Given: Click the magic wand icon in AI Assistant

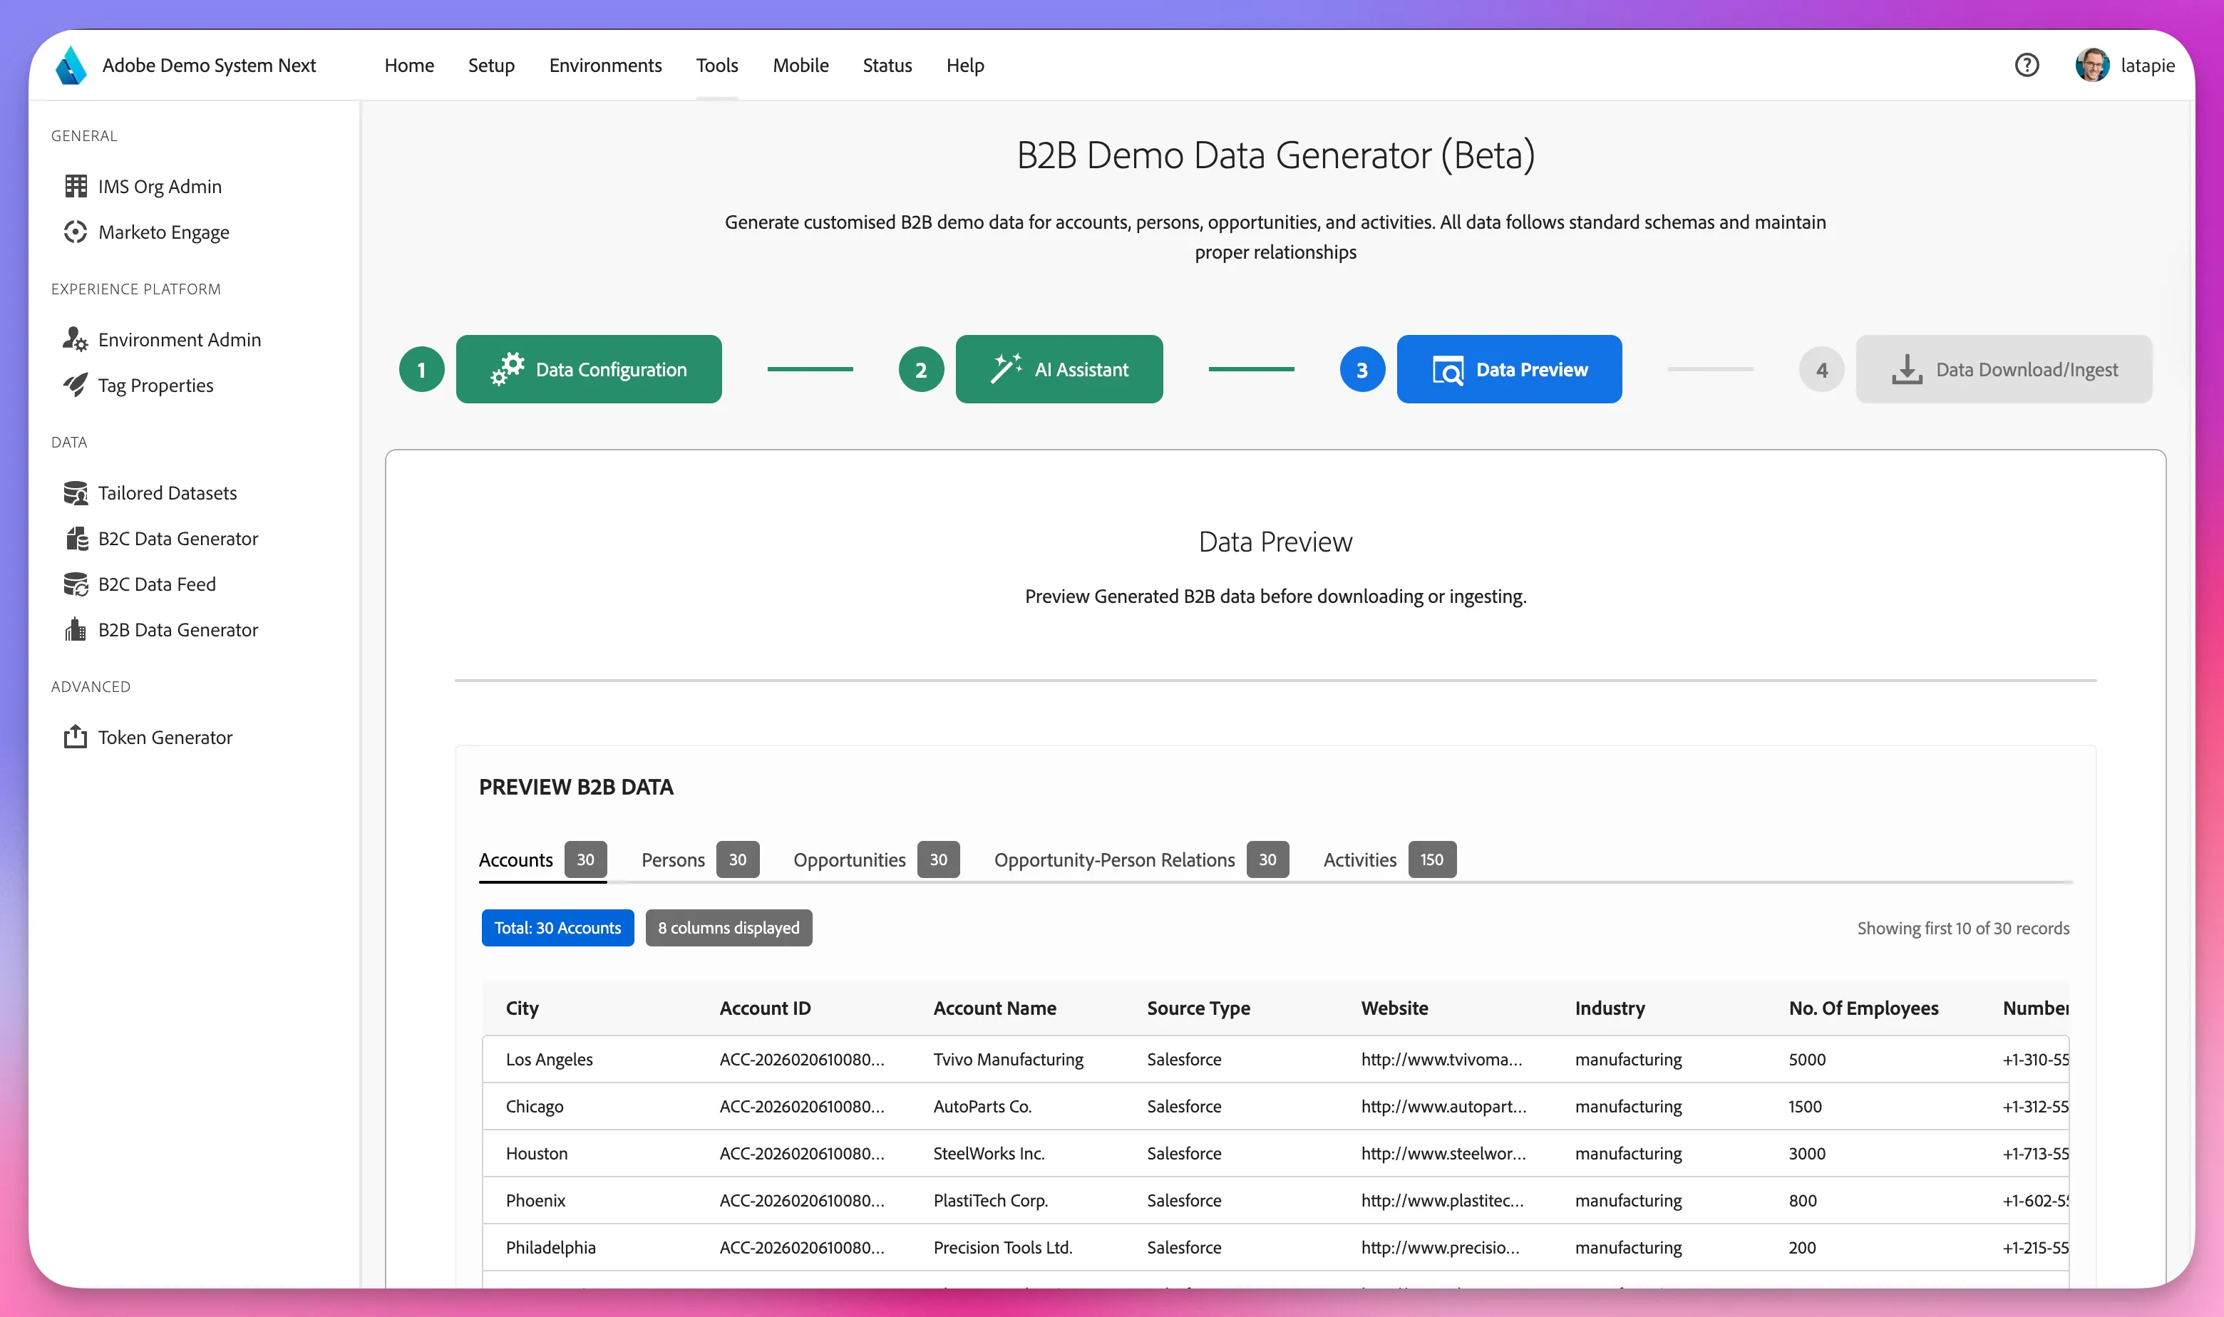Looking at the screenshot, I should (1006, 369).
